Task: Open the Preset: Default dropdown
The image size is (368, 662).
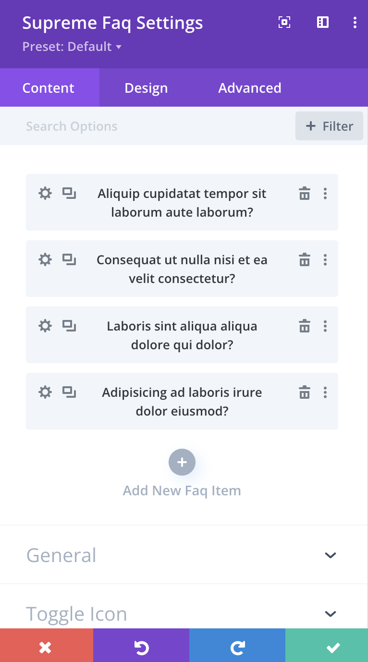Action: click(72, 47)
